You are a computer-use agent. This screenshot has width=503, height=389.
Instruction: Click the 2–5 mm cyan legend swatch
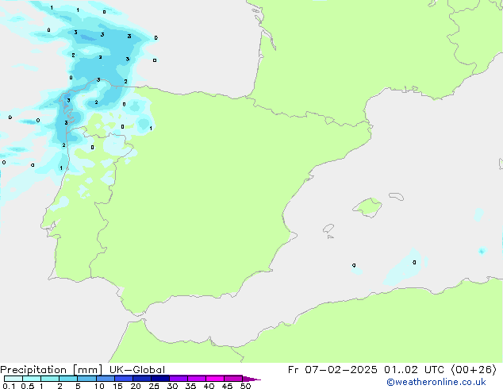pyautogui.click(x=68, y=379)
